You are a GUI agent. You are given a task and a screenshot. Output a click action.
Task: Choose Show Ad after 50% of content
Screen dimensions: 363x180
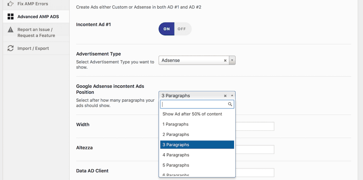(x=192, y=114)
